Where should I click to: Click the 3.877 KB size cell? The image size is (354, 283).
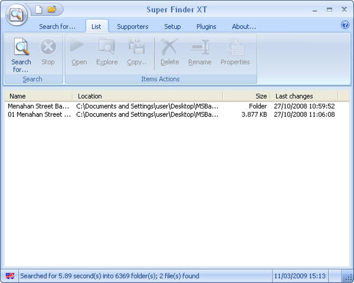click(254, 114)
